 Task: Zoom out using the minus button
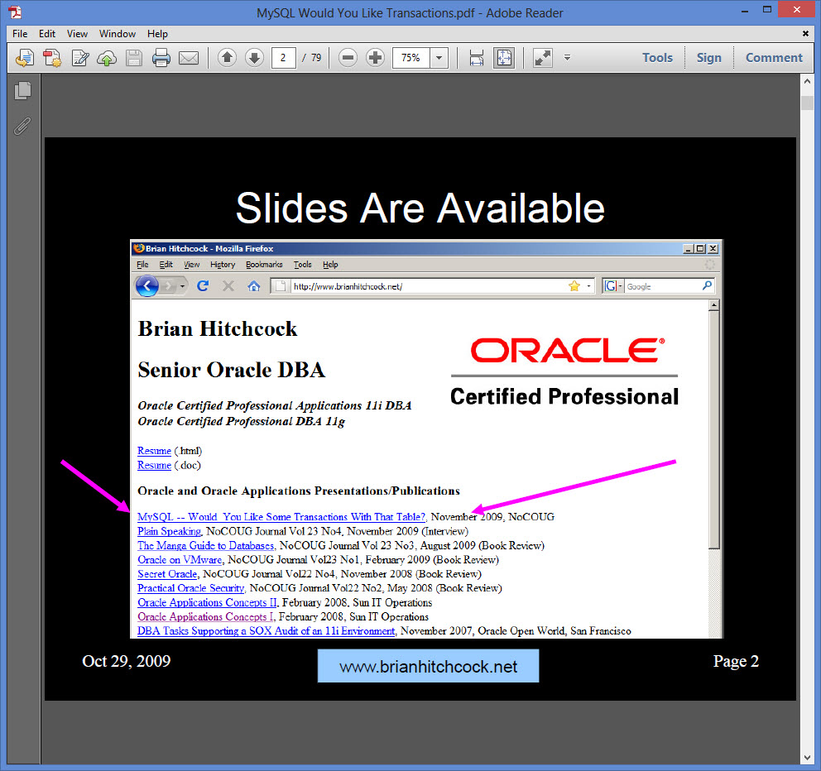[348, 58]
